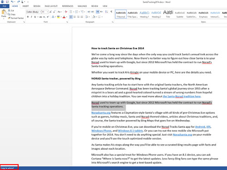
Task: Click the Save icon in the quick access toolbar
Action: [x=7, y=2]
